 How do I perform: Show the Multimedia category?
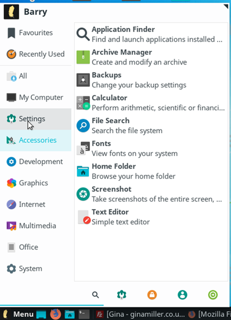[36, 226]
